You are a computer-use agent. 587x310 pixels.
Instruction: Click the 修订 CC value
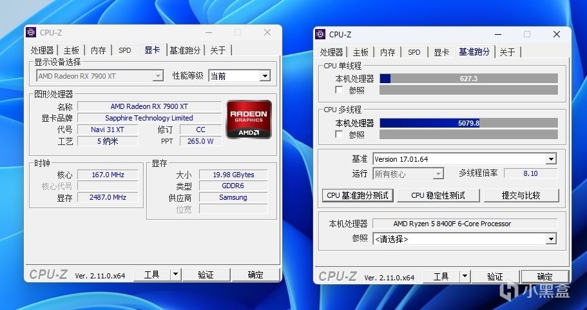click(200, 130)
